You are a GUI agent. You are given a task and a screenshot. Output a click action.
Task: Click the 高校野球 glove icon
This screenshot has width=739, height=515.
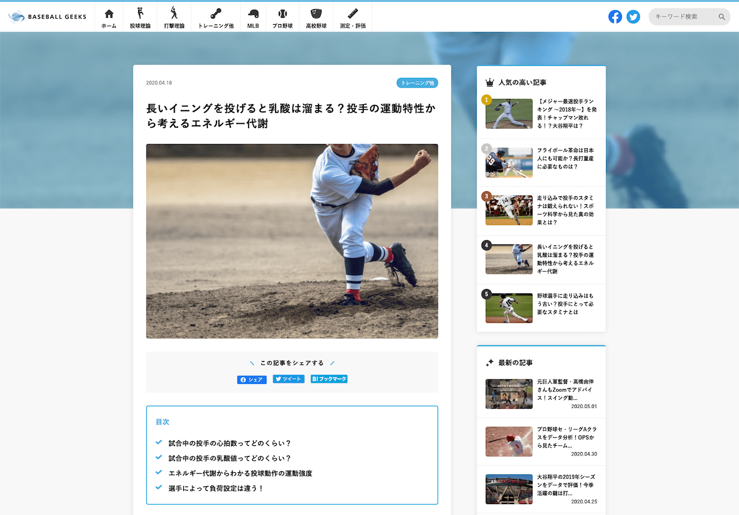click(x=316, y=14)
